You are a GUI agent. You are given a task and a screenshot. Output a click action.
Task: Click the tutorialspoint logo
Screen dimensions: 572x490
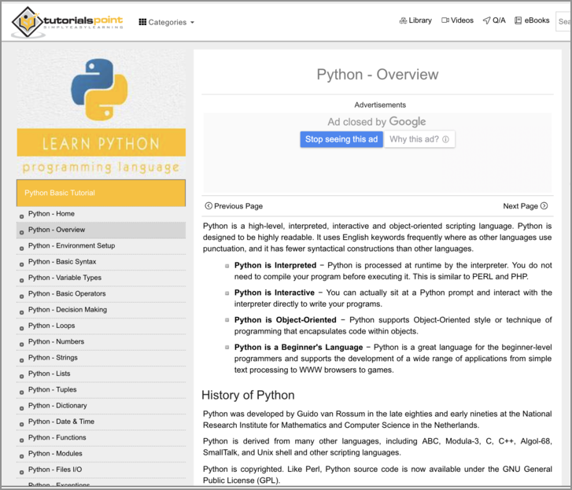tap(68, 22)
